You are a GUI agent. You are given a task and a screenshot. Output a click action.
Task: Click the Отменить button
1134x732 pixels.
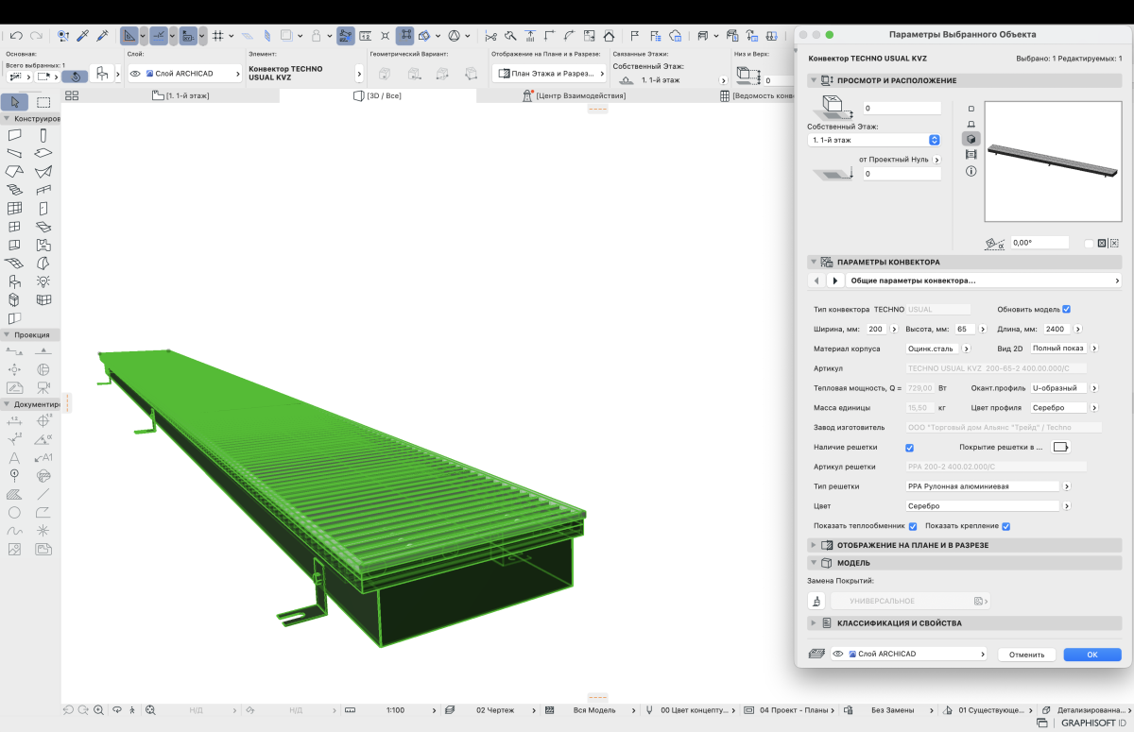pos(1026,654)
